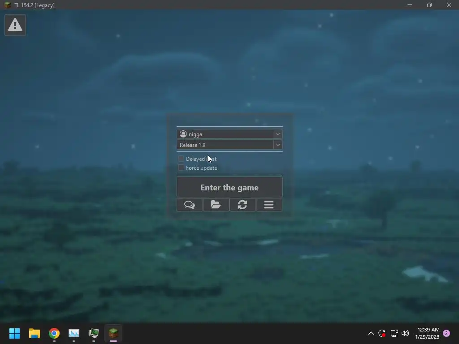
Task: Open the notification badge with 2
Action: click(446, 333)
